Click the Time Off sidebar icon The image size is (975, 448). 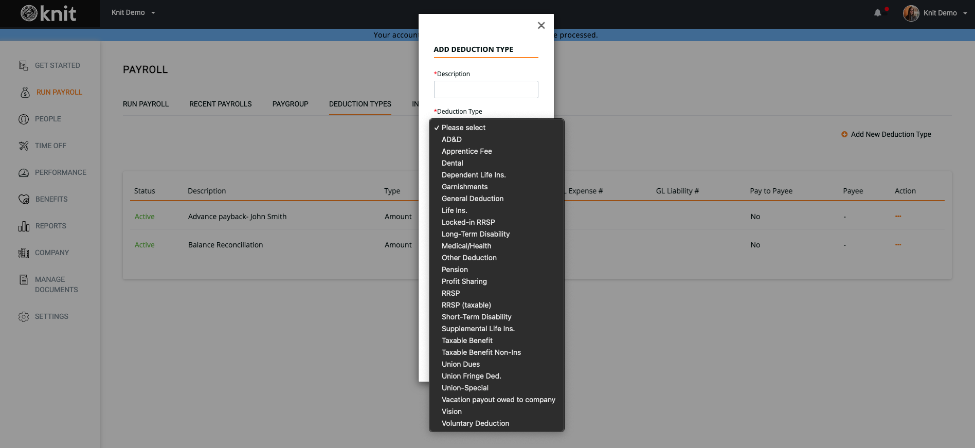pyautogui.click(x=24, y=146)
